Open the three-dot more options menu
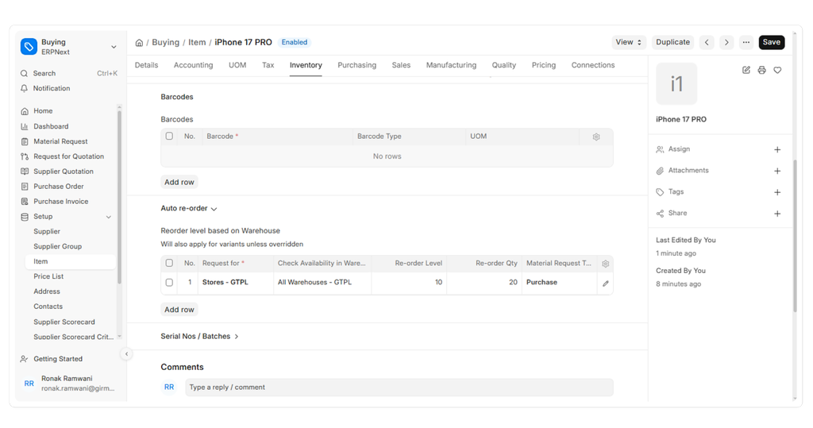This screenshot has height=428, width=813. point(746,43)
